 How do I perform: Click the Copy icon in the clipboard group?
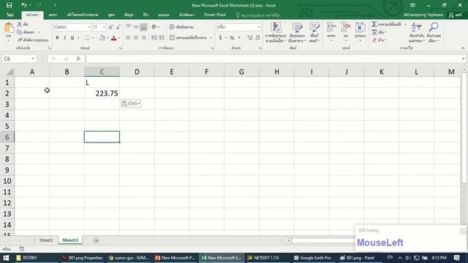[20, 32]
